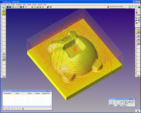Open the Plug-Ins menu
The width and height of the screenshot is (141, 113).
pyautogui.click(x=40, y=4)
